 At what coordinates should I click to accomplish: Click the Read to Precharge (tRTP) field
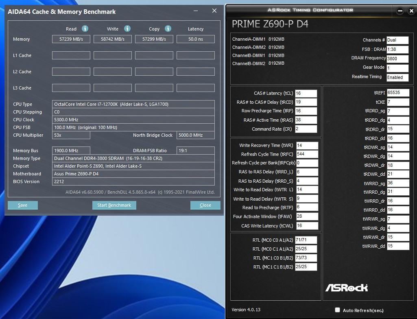click(x=307, y=207)
